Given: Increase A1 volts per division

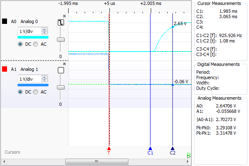Looking at the screenshot, I should click(x=45, y=77).
